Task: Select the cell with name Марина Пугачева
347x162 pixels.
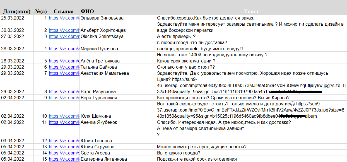Action: click(118, 45)
